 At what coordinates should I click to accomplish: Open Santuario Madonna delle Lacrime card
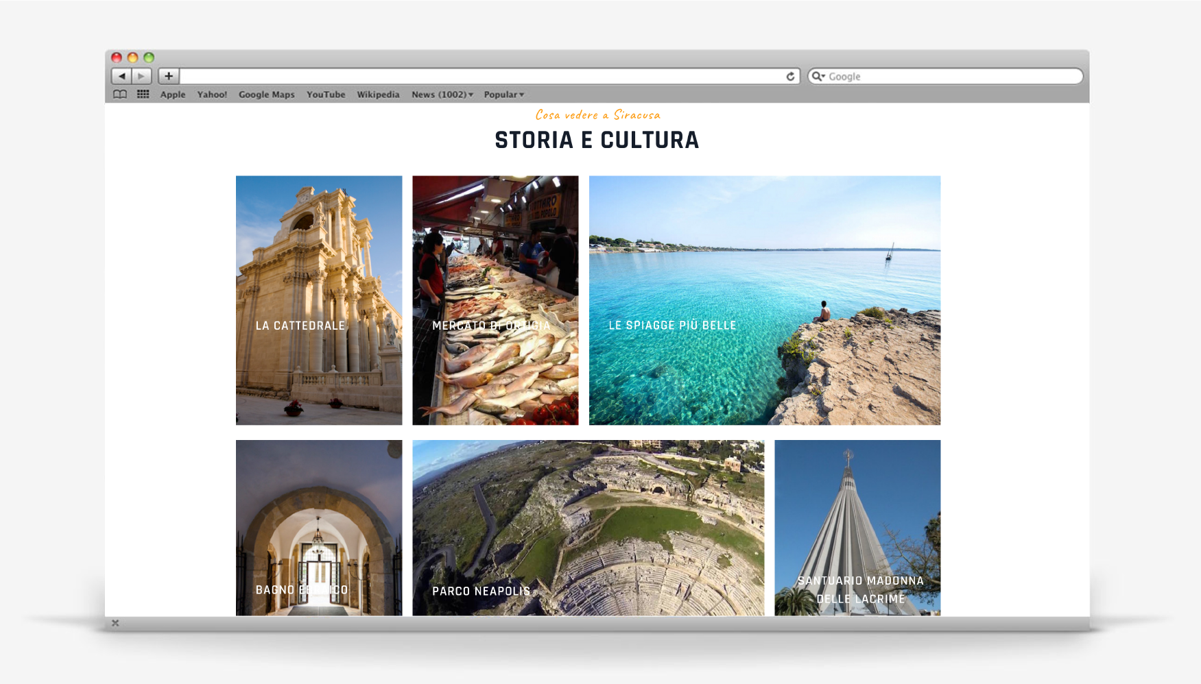(x=857, y=528)
